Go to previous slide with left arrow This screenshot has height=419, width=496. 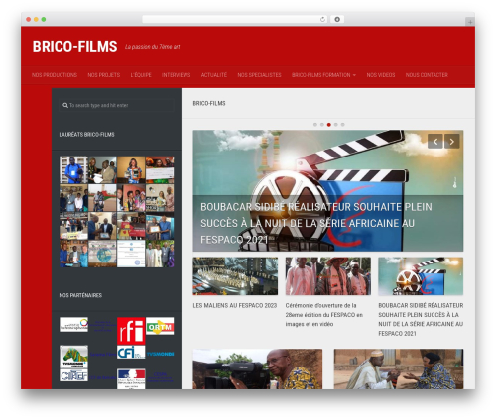coord(435,142)
